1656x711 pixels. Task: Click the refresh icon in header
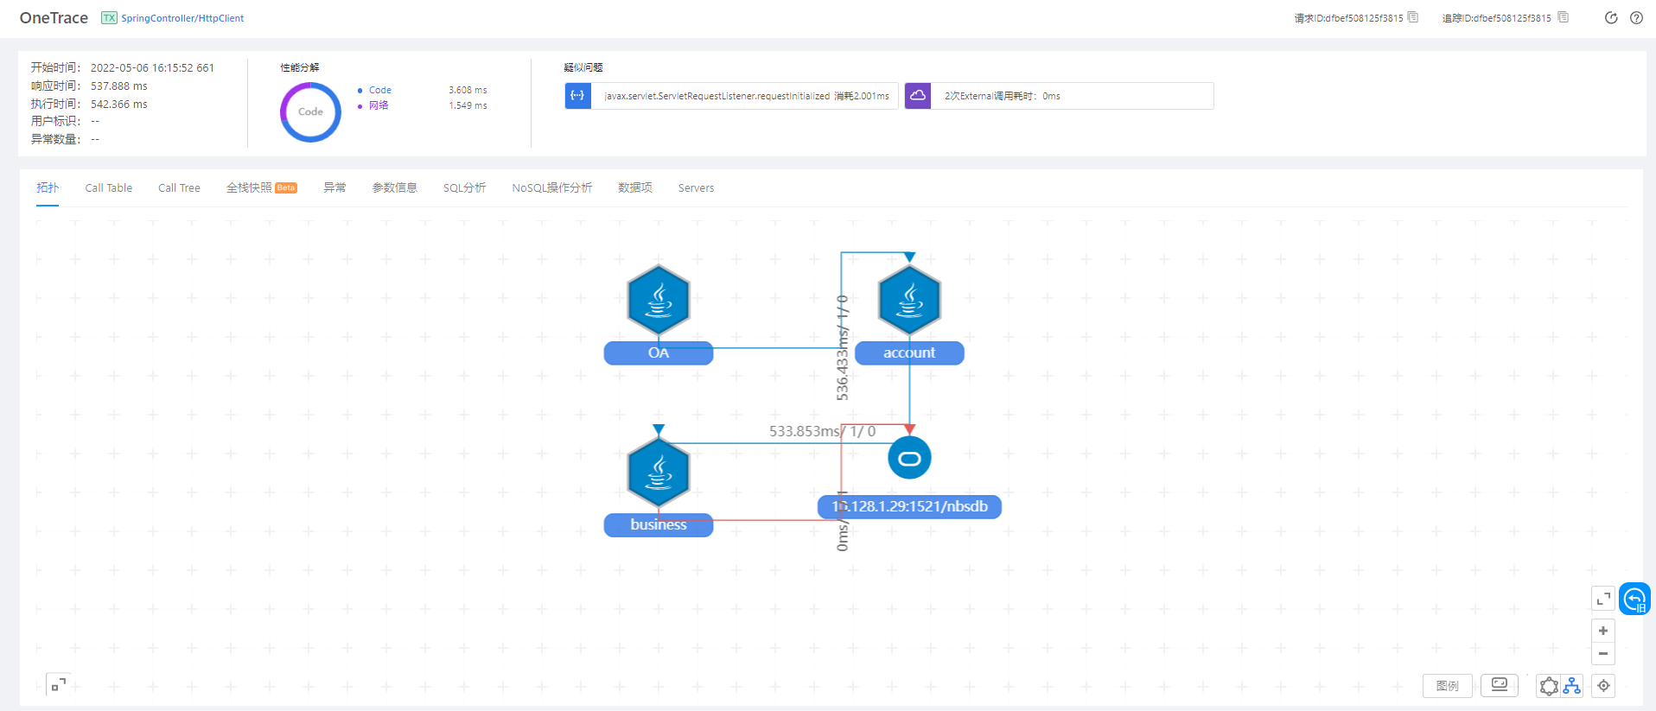click(x=1611, y=18)
